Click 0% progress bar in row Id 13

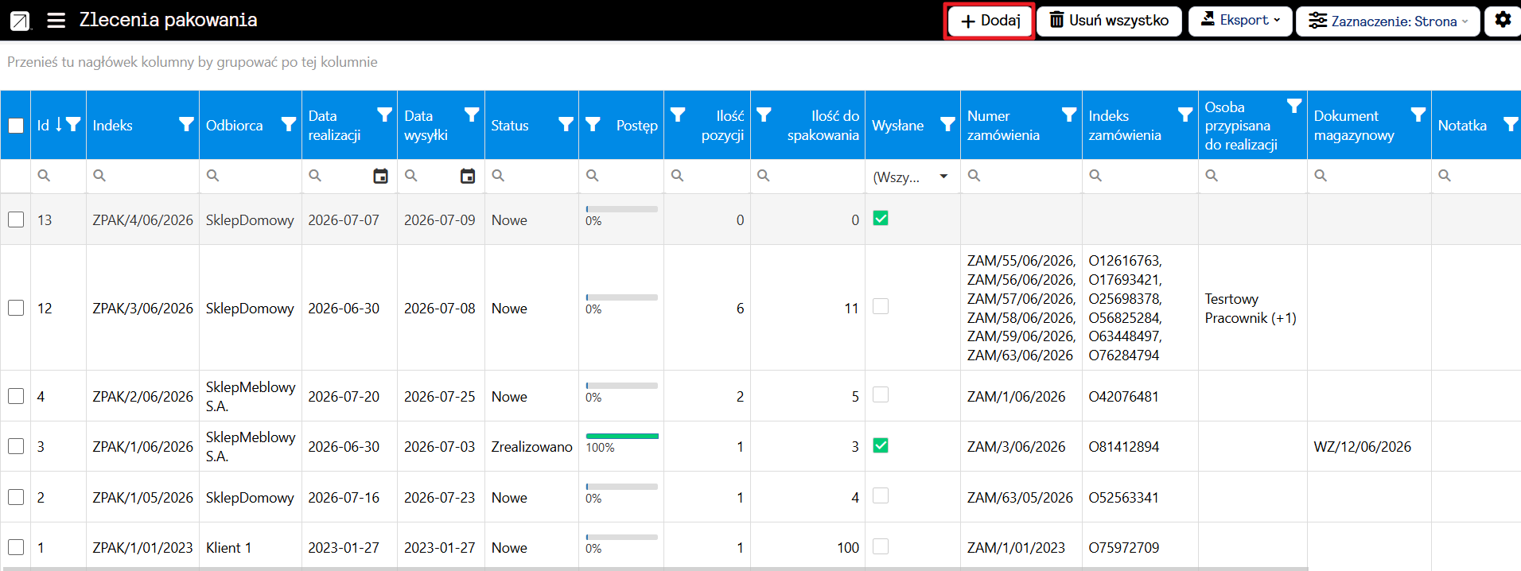[x=622, y=209]
